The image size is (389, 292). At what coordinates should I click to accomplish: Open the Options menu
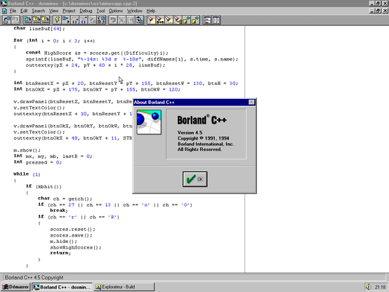click(x=116, y=11)
